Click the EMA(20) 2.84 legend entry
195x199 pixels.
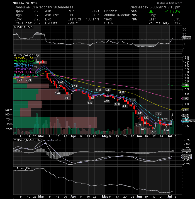tap(23, 63)
